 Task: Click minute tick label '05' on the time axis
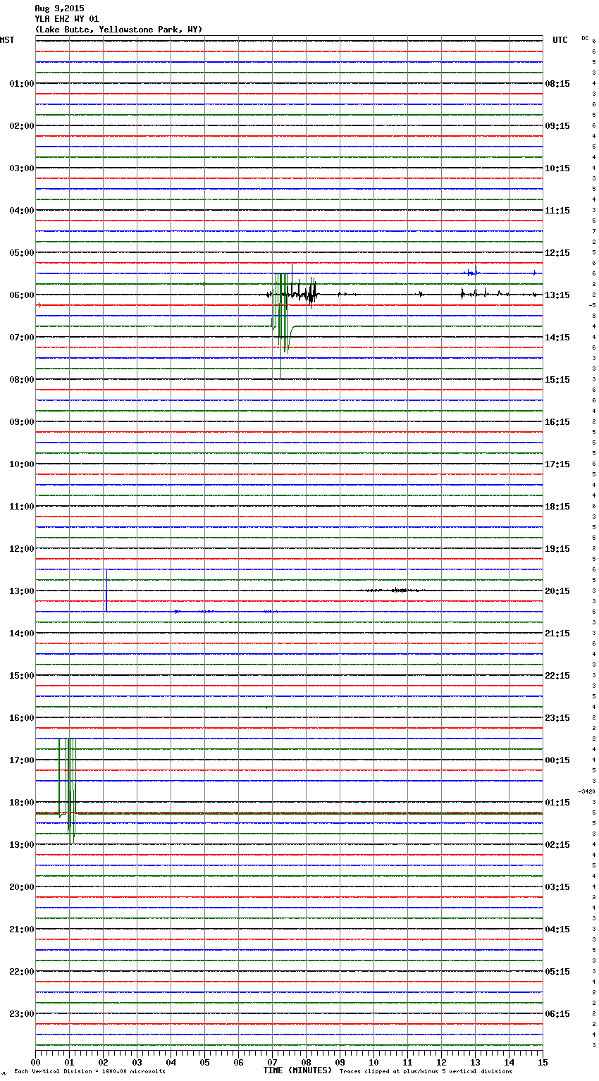(x=205, y=1062)
